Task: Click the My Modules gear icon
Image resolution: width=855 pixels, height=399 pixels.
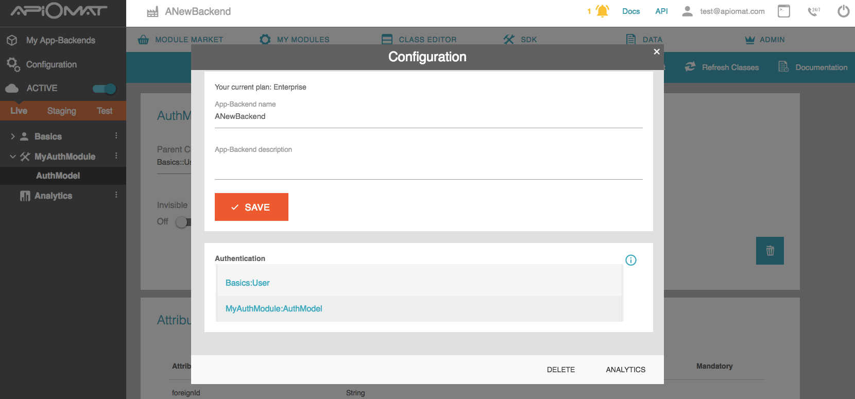Action: click(265, 39)
